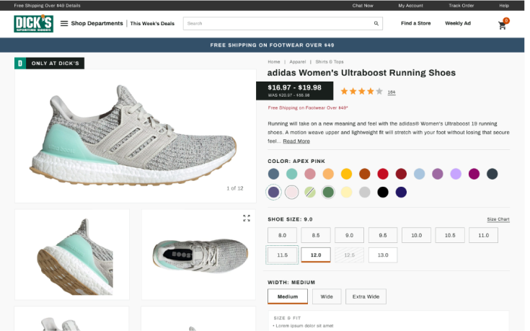Image resolution: width=530 pixels, height=331 pixels.
Task: Click the hamburger menu icon
Action: coord(64,24)
